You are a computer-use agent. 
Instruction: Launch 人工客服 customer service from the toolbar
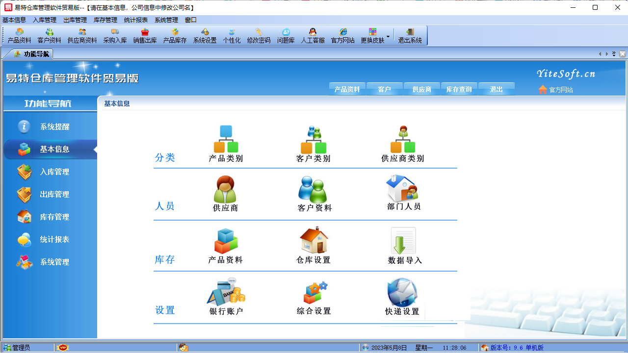tap(313, 35)
